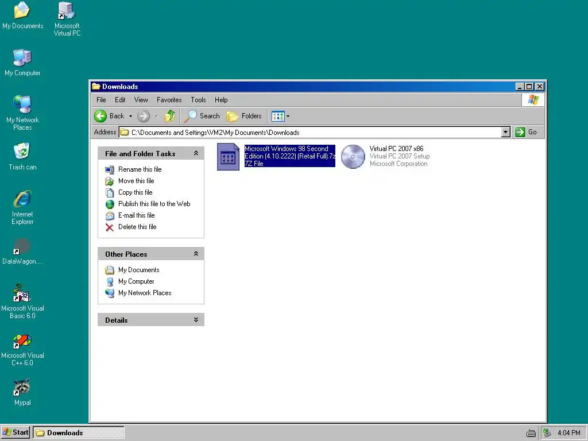Click Rename this file link
This screenshot has width=588, height=441.
pos(140,169)
